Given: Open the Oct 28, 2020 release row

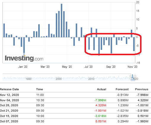Looking at the screenshot, I should pos(75,105).
